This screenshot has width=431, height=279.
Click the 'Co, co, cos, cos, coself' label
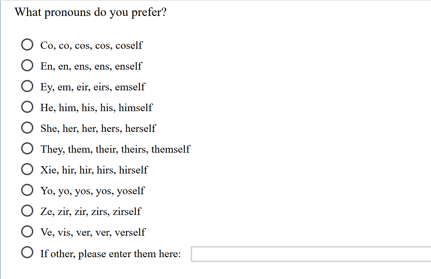pyautogui.click(x=91, y=45)
